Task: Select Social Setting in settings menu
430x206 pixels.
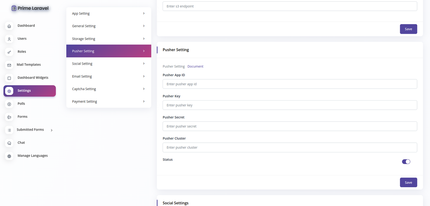Action: (x=82, y=64)
